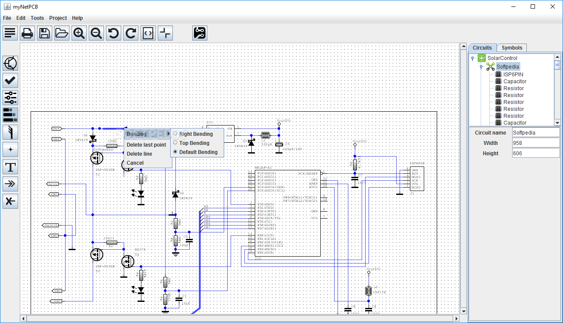This screenshot has height=323, width=563.
Task: Collapse the SolarControl tree node
Action: tap(472, 58)
